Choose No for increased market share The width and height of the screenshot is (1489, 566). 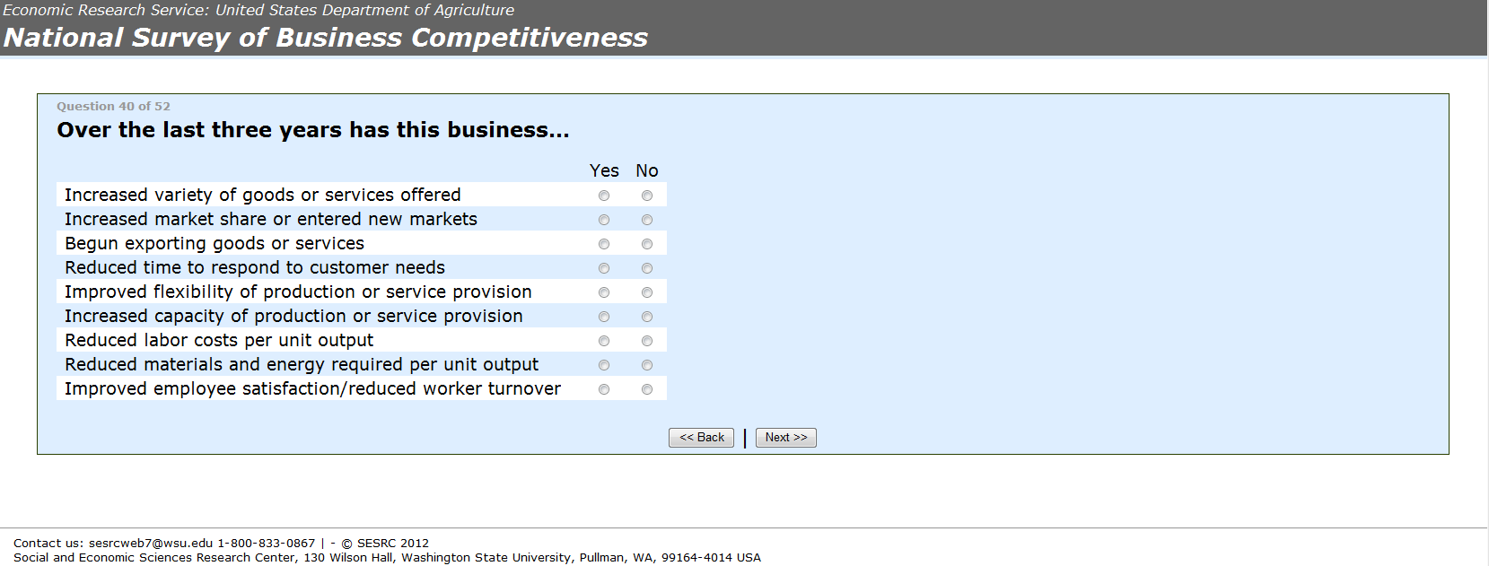click(x=647, y=220)
